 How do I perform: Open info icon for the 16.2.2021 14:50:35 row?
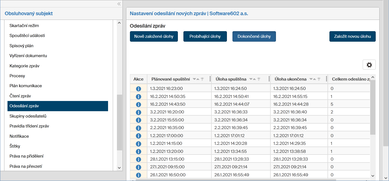click(139, 97)
